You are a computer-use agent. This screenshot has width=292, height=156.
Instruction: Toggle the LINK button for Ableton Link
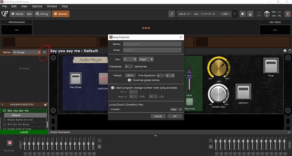coord(225,14)
